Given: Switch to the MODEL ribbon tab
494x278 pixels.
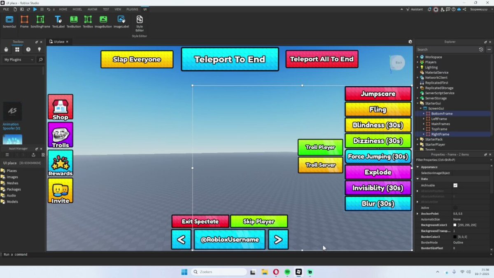Looking at the screenshot, I should (x=77, y=9).
